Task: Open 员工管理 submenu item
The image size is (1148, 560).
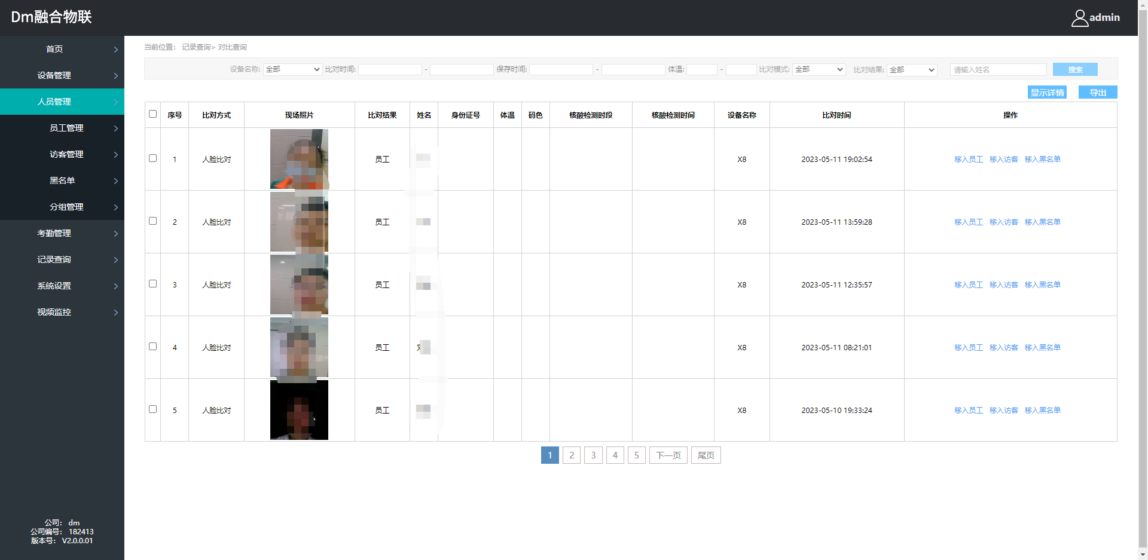Action: pos(66,128)
